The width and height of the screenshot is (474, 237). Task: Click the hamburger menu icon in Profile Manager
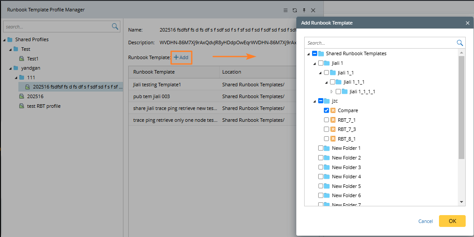(285, 10)
